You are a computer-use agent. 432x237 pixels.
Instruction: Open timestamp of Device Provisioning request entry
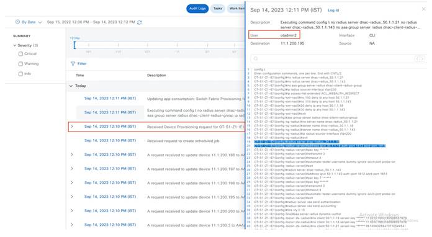[110, 127]
